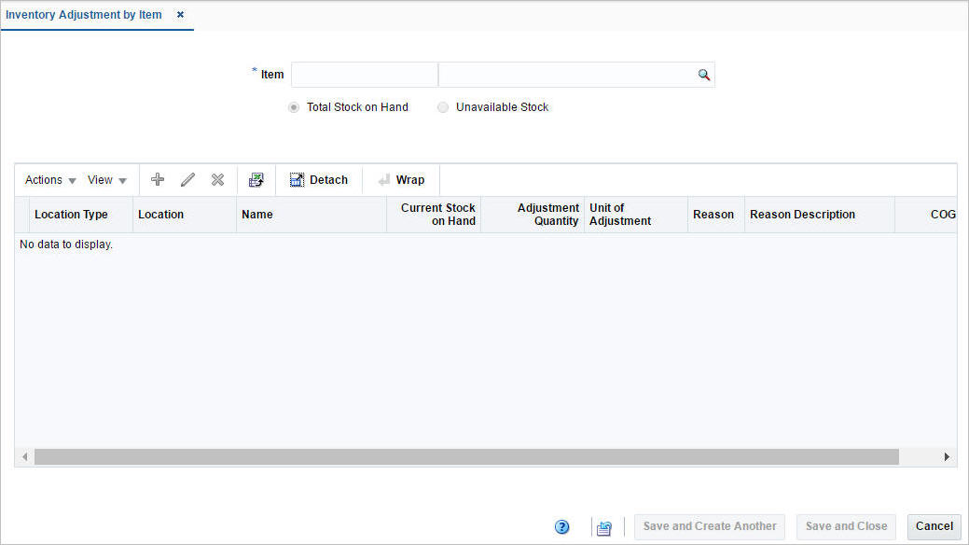Click the Reason Description column header
Screen dimensions: 969x545
tap(820, 215)
